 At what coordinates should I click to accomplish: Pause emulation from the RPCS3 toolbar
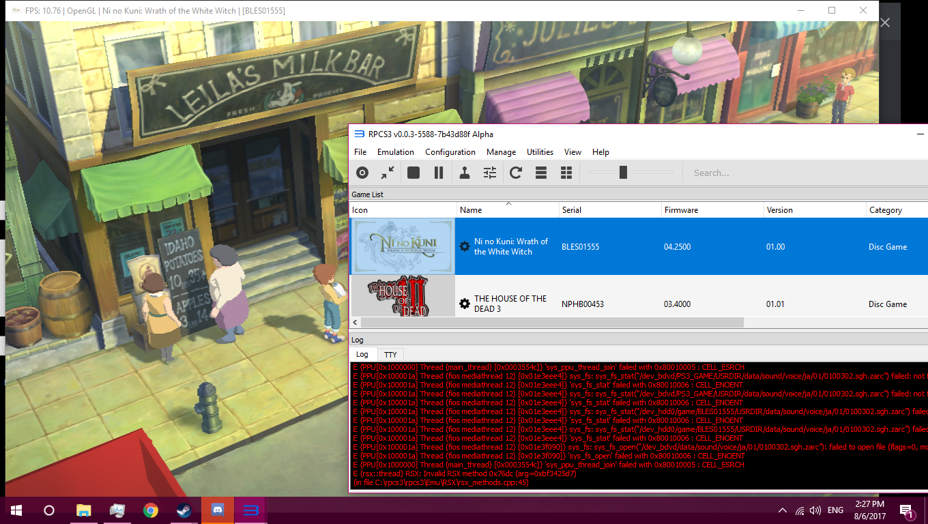tap(439, 173)
